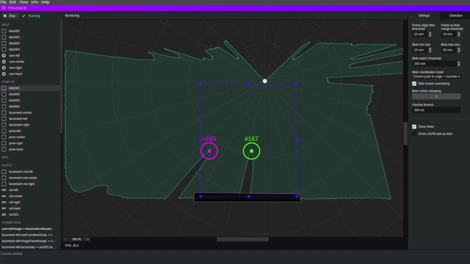Increase Points-to-blob merge threshold with up arrow

(459, 33)
